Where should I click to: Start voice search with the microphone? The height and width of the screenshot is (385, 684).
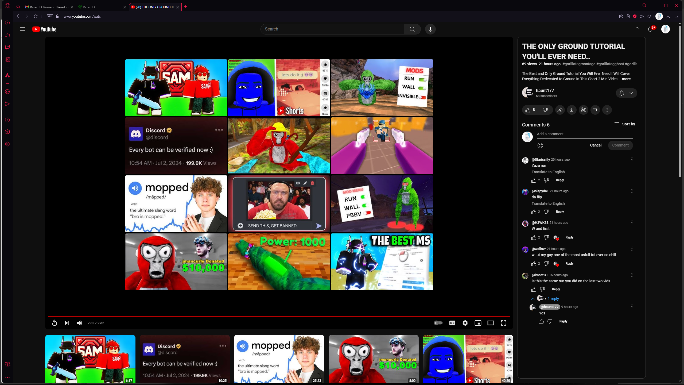pos(430,29)
